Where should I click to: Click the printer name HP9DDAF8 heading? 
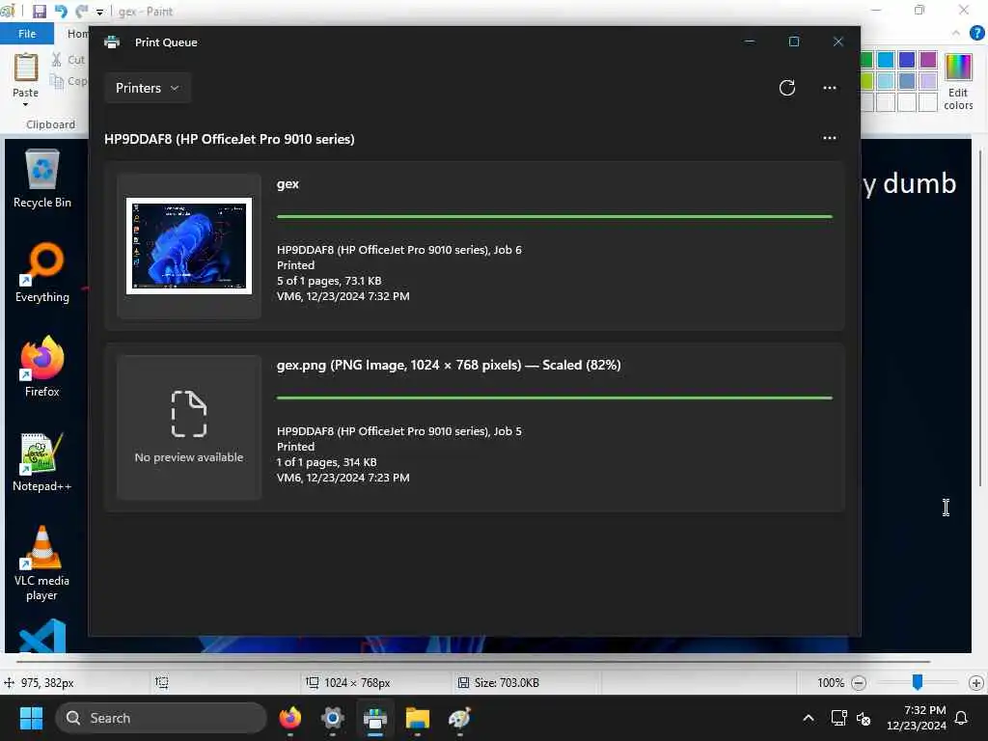[230, 139]
